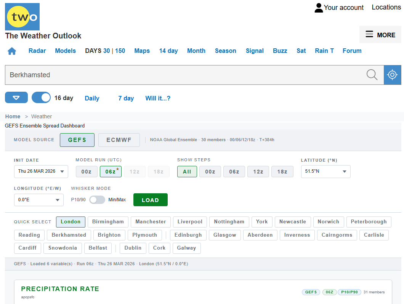The width and height of the screenshot is (404, 304).
Task: Quick select Edinburgh
Action: pos(188,235)
